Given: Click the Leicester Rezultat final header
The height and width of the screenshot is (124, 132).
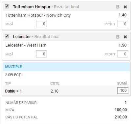Looking at the screenshot, I should tap(36, 37).
